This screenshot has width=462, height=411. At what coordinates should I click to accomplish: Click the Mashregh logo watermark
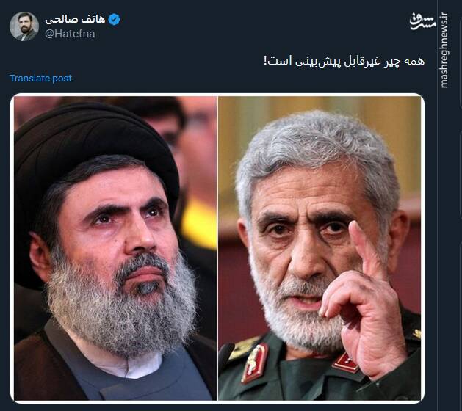[x=422, y=21]
